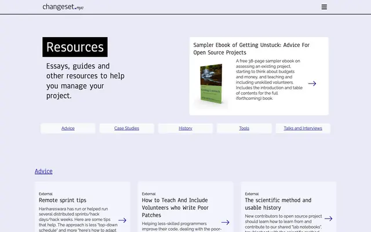371x232 pixels.
Task: Jump to Talks and Interviews category
Action: (x=303, y=128)
